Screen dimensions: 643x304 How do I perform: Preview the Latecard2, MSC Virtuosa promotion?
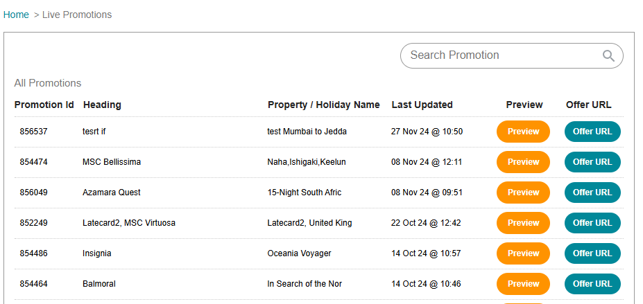[523, 223]
